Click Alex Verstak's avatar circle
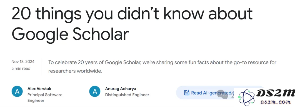 (17, 91)
